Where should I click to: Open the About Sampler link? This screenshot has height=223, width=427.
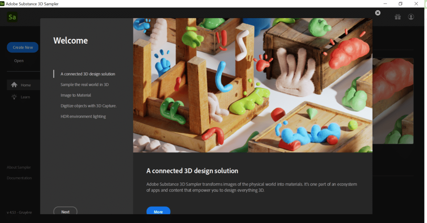[19, 167]
